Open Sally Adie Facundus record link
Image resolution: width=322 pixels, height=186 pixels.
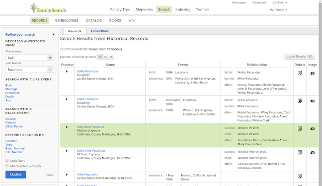click(91, 127)
